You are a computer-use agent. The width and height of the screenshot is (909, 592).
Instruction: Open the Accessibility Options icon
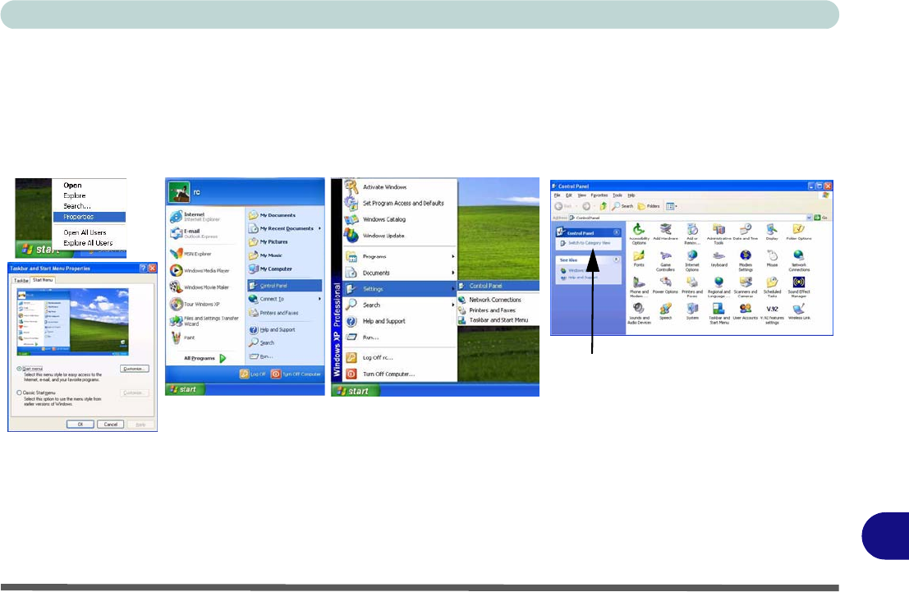click(x=638, y=234)
